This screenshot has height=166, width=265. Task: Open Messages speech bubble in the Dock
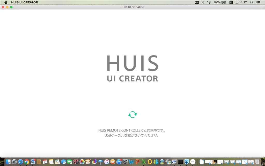(x=64, y=162)
